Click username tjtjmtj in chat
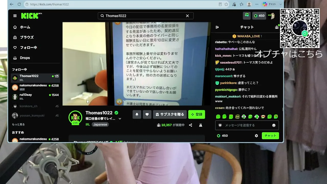The image size is (327, 184). [x=219, y=69]
